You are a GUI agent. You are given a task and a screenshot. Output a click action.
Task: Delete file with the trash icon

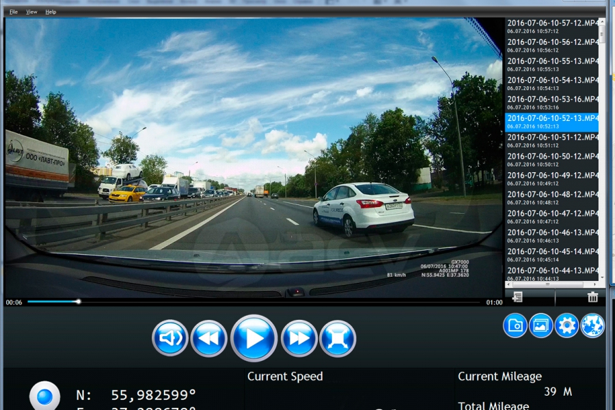[592, 297]
